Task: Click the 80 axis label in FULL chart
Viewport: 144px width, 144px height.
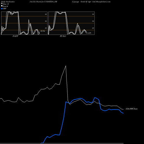Action: 93,14
